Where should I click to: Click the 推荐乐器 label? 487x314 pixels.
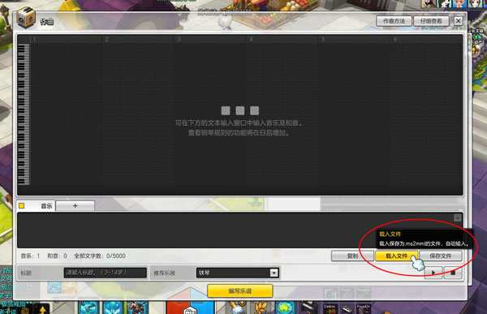(164, 273)
